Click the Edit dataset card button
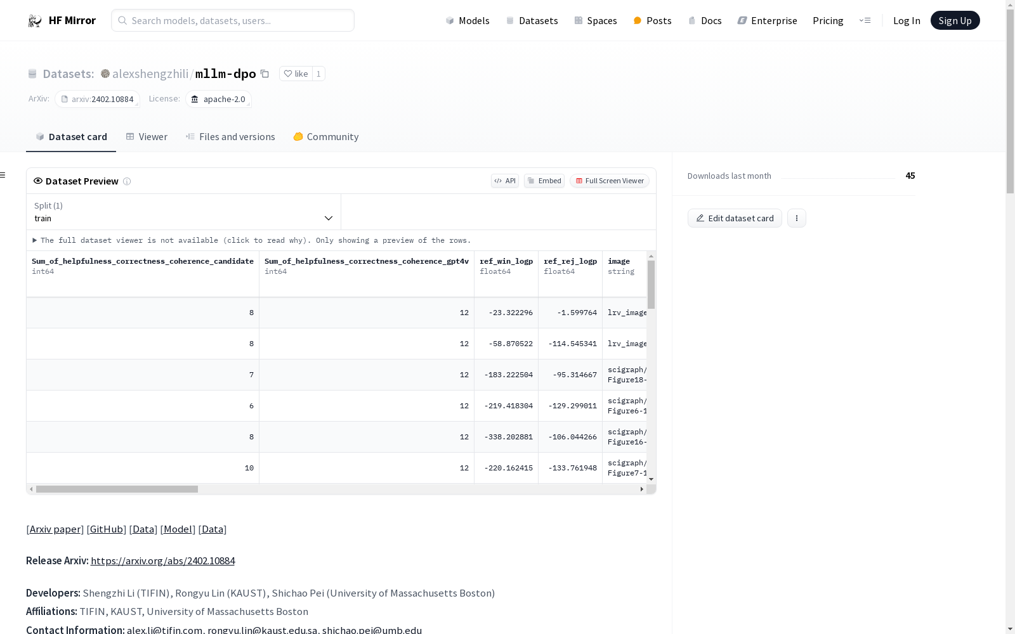Screen dimensions: 1015x634 click(x=735, y=218)
